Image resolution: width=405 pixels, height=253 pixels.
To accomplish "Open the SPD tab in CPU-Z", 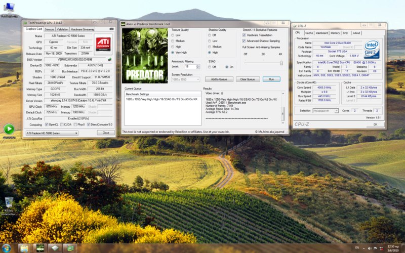I will (345, 33).
